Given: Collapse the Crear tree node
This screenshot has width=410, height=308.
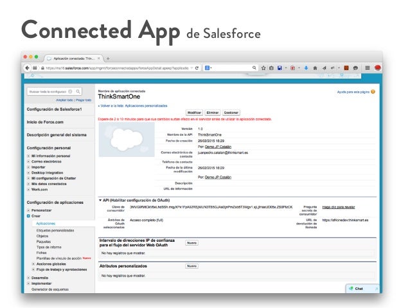Looking at the screenshot, I should click(x=28, y=216).
